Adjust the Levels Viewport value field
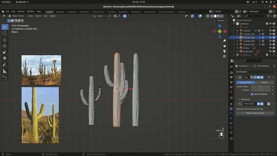Viewport: 277px width, 156px height. click(x=261, y=87)
